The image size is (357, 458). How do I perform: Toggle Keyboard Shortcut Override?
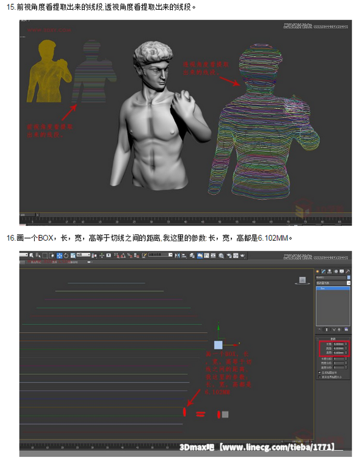click(108, 255)
